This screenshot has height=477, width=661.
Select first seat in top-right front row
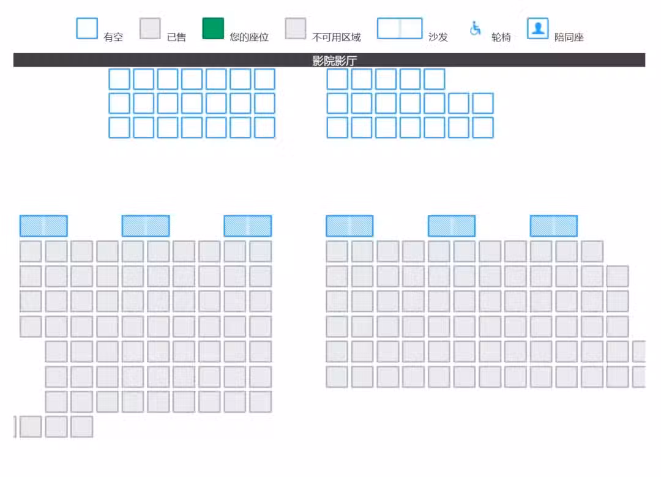point(337,79)
